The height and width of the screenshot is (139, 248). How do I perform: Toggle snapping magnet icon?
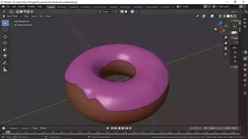click(x=122, y=12)
